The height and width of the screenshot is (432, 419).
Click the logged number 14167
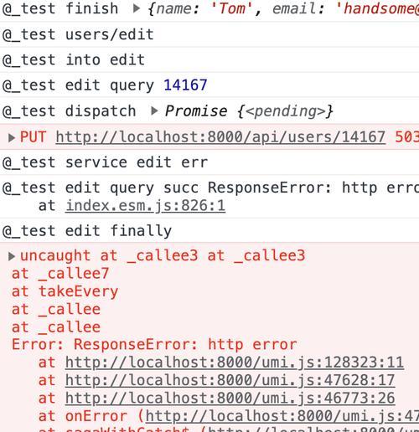[185, 85]
